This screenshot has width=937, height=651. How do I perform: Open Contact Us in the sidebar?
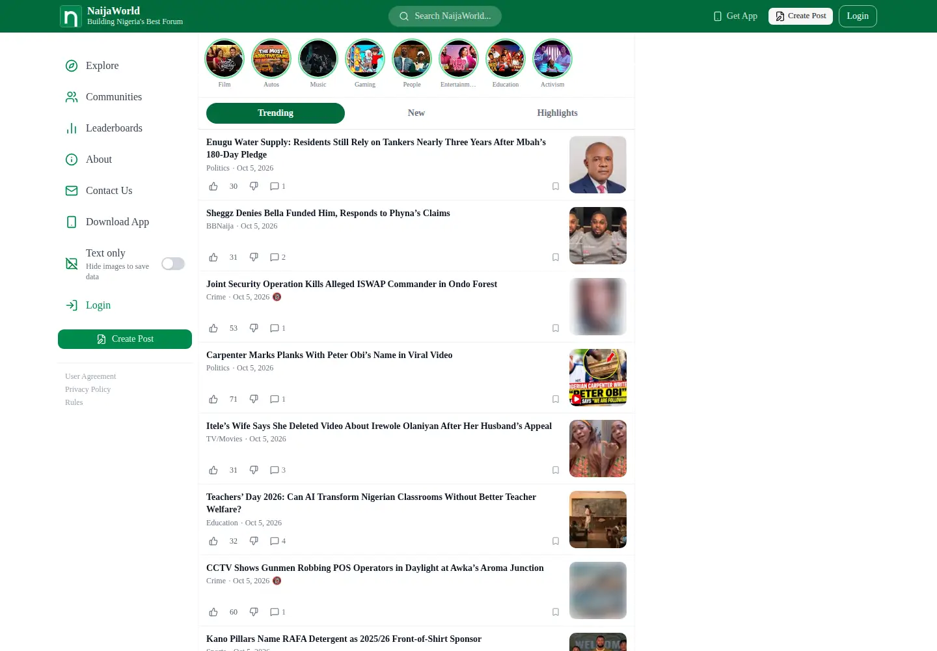(x=125, y=191)
